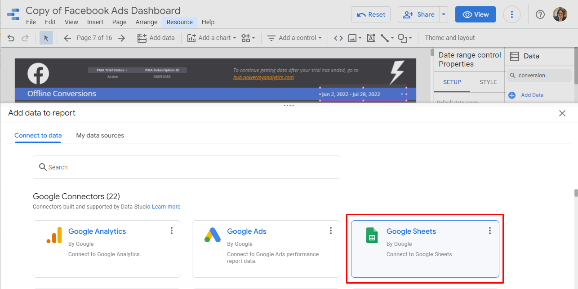Click the blue View button
The width and height of the screenshot is (578, 289).
[x=475, y=14]
